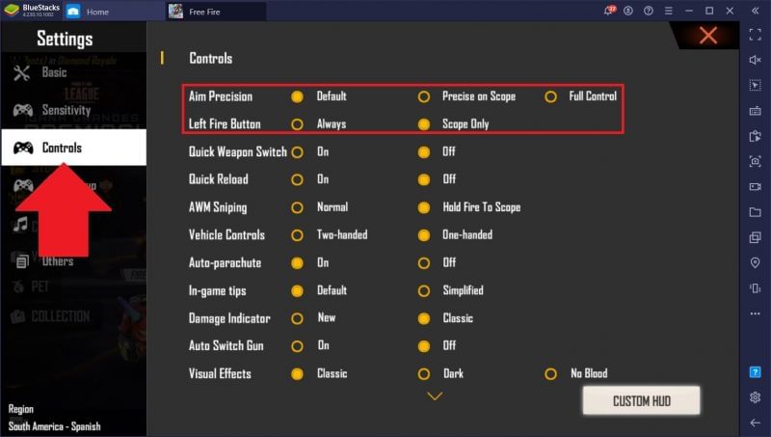This screenshot has width=771, height=437.
Task: Open the media folder icon in sidebar
Action: [x=756, y=212]
